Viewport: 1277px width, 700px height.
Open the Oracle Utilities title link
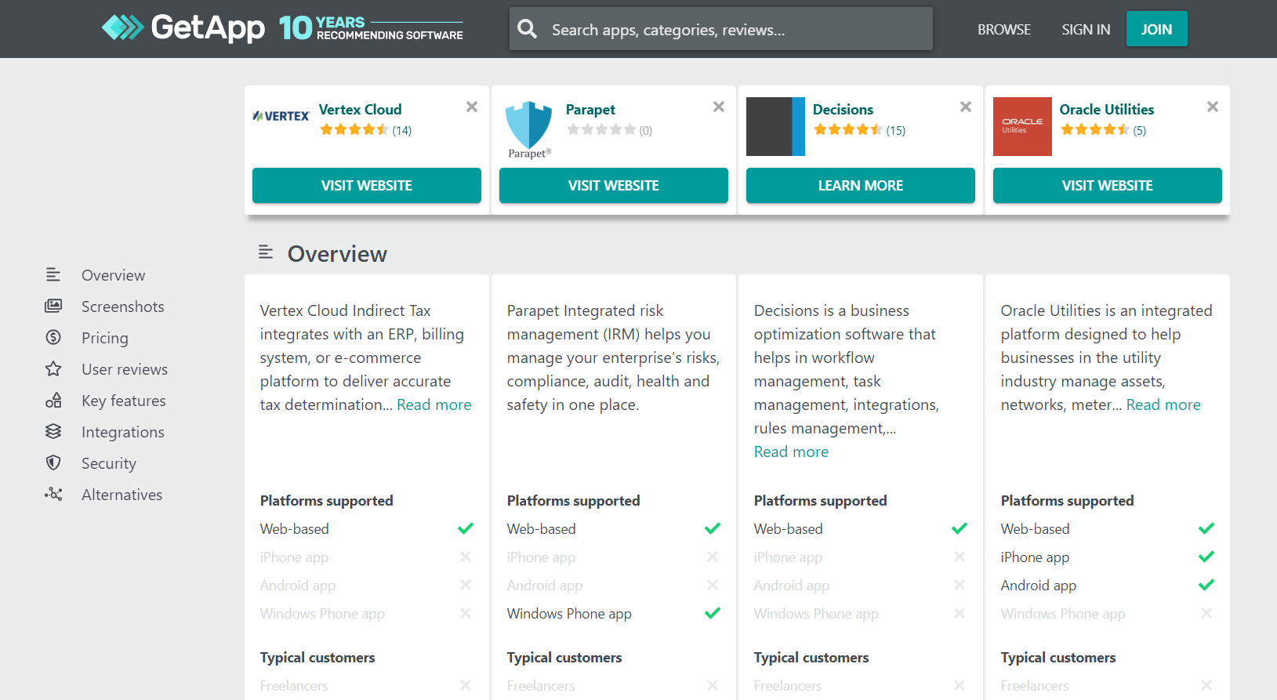1107,110
